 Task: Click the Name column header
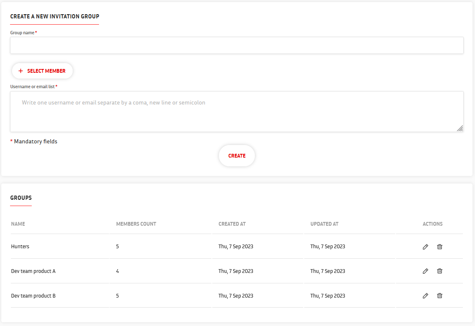pos(18,224)
